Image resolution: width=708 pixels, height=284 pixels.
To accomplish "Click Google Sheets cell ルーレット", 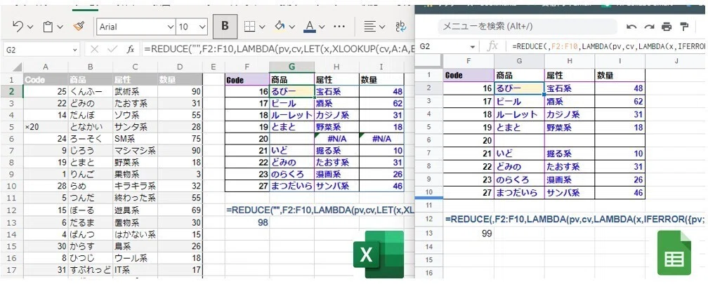I will pos(519,114).
